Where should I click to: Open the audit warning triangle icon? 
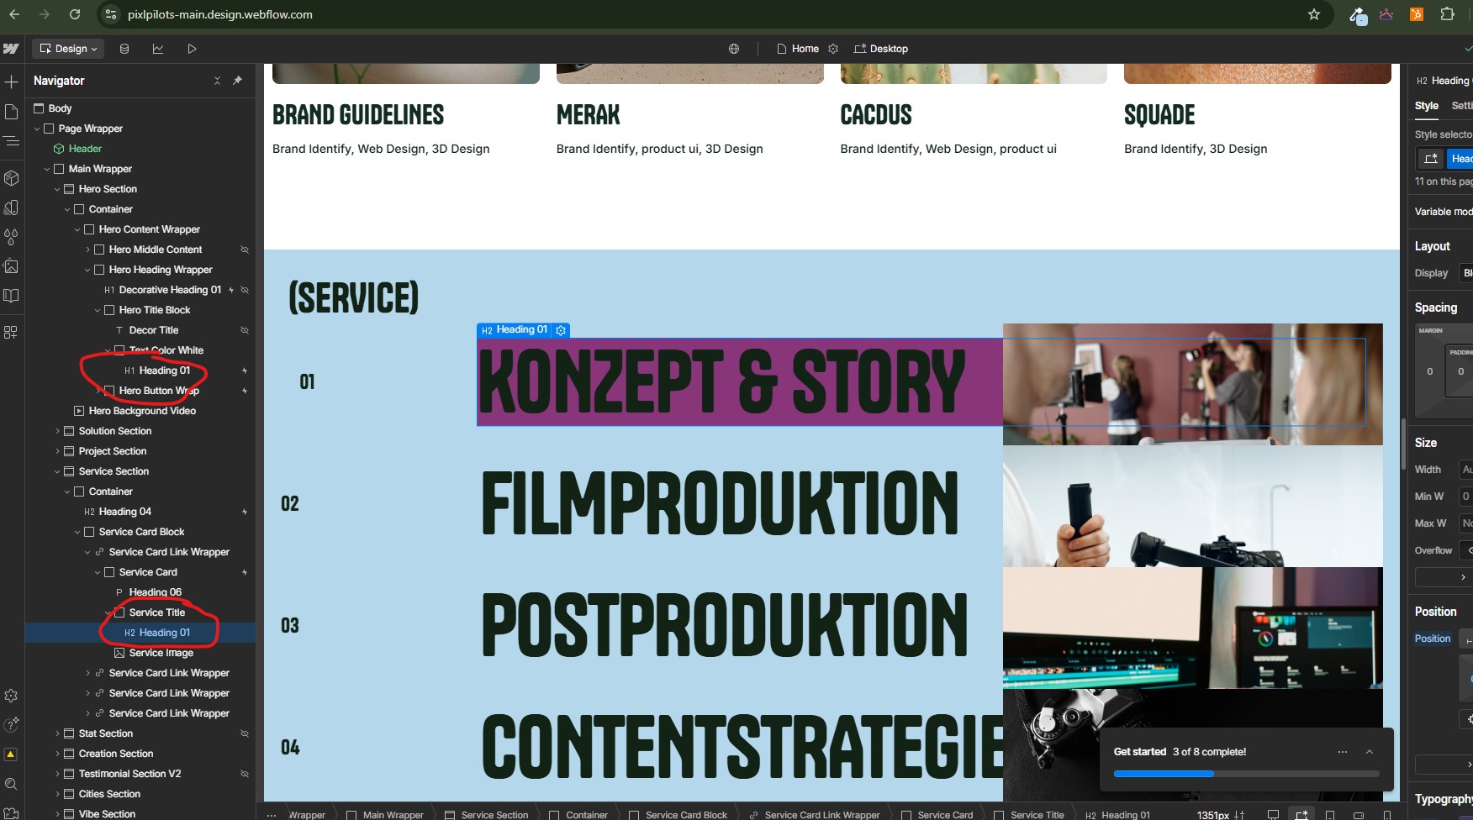(11, 754)
